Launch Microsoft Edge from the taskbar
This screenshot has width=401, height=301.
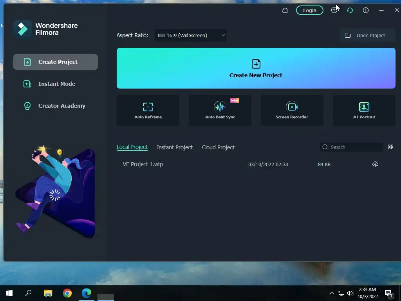click(87, 293)
